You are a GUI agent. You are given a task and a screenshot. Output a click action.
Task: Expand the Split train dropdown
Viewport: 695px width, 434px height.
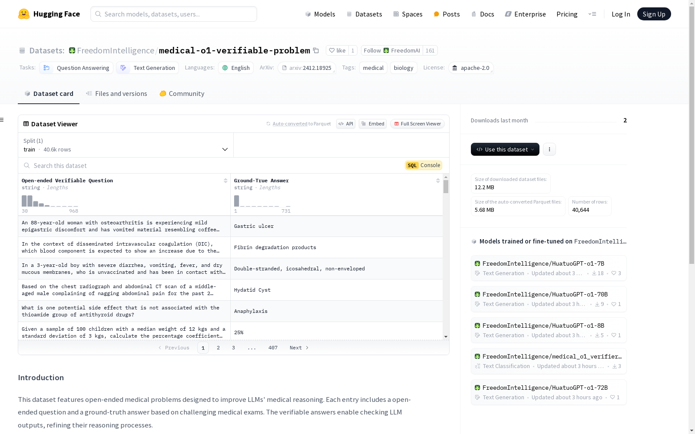tap(126, 145)
